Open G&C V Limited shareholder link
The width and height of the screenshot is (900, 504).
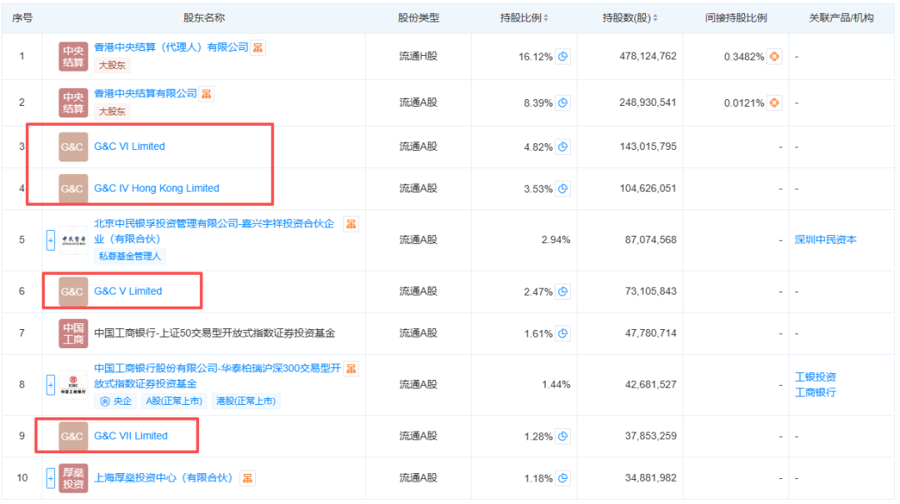point(128,291)
